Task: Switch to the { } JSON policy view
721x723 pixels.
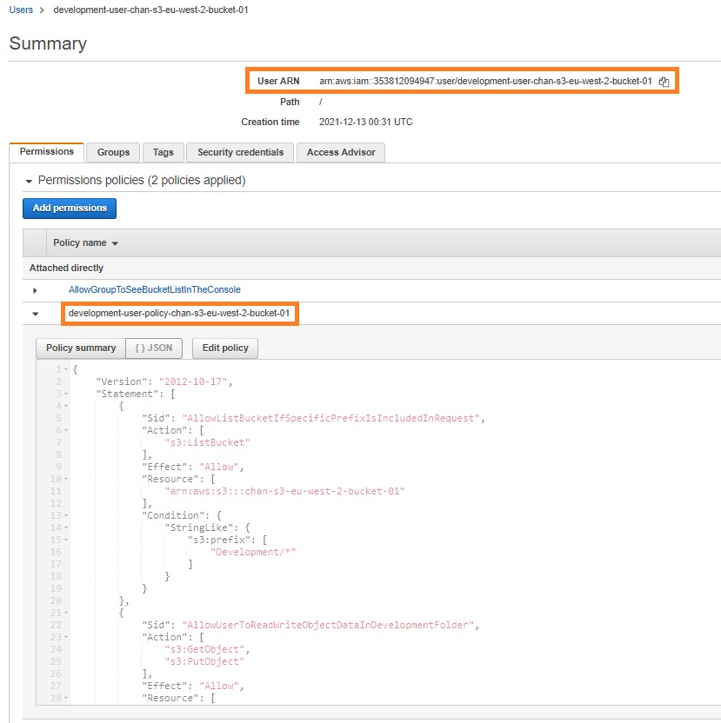Action: click(153, 348)
